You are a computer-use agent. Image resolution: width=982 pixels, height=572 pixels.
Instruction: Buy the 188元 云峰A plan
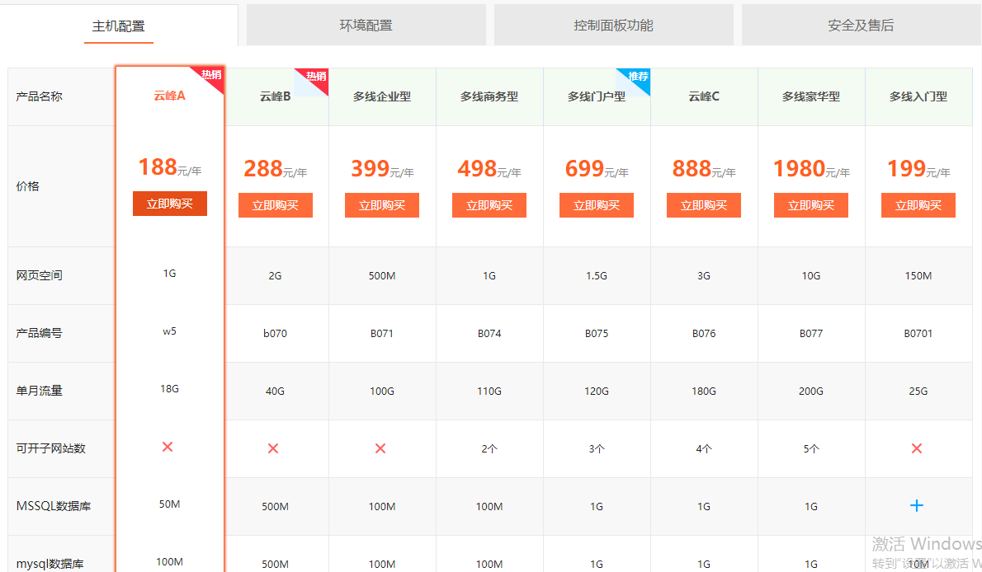[169, 204]
